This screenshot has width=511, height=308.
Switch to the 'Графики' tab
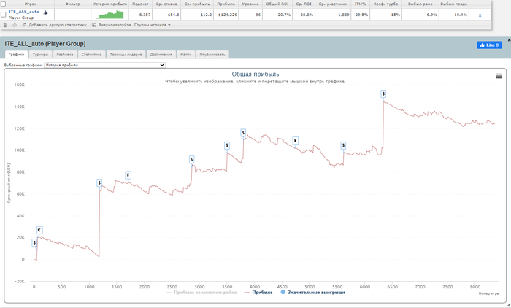(16, 55)
